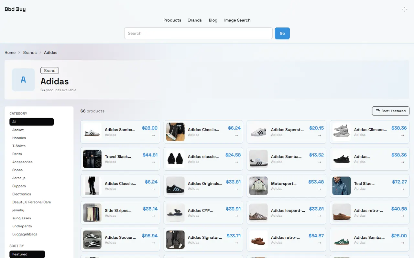Image resolution: width=414 pixels, height=258 pixels.
Task: Filter by Electronics category
Action: 32,194
